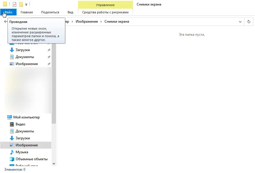Open Музыка in navigation pane

(x=22, y=152)
